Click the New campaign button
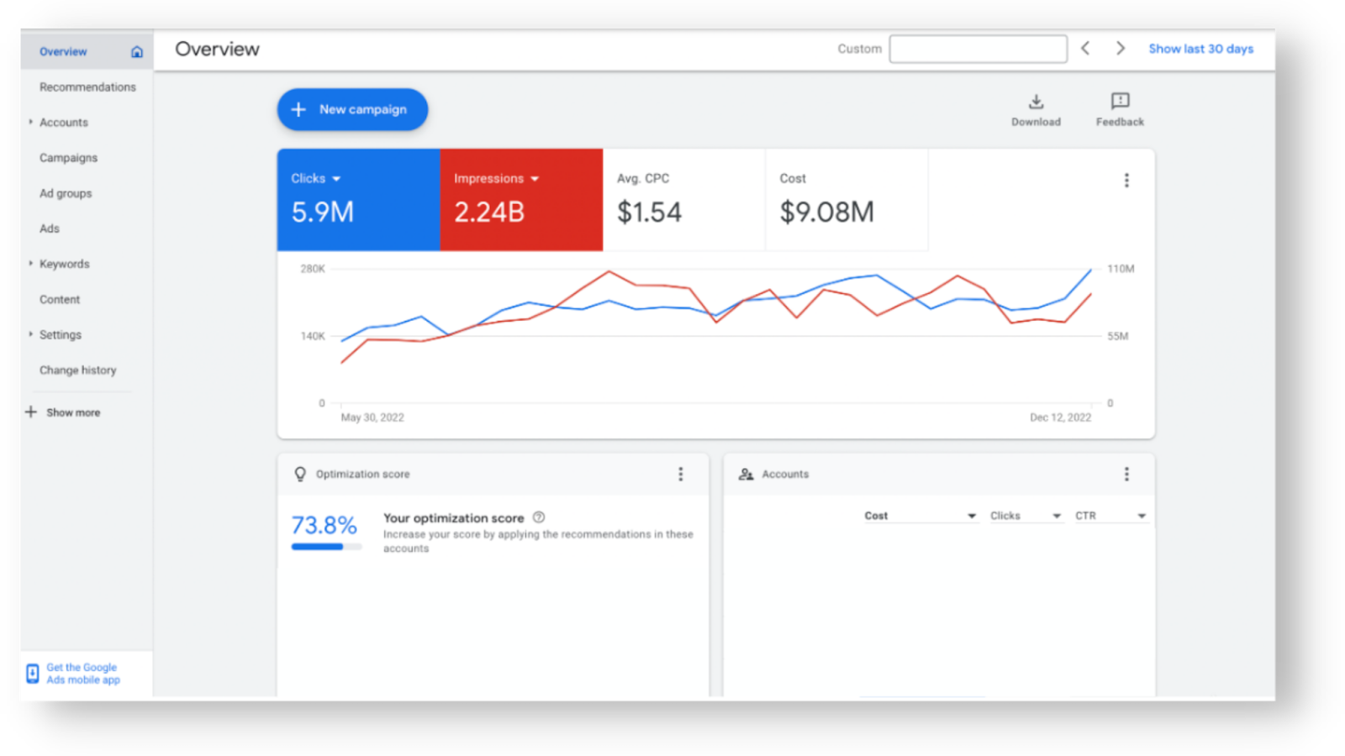Screen dimensions: 1345x756 pyautogui.click(x=352, y=110)
